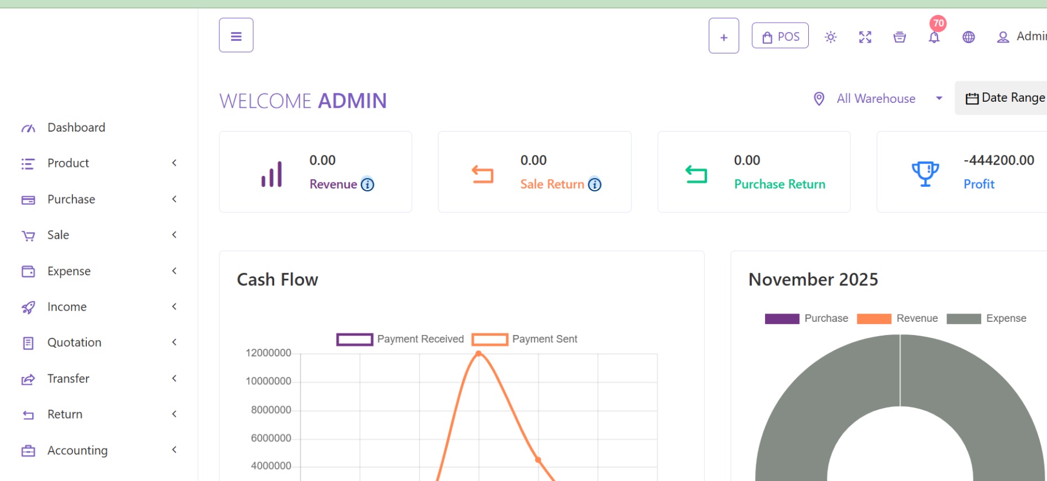Toggle Payment Received legend in Cash Flow
This screenshot has height=481, width=1047.
(x=400, y=339)
